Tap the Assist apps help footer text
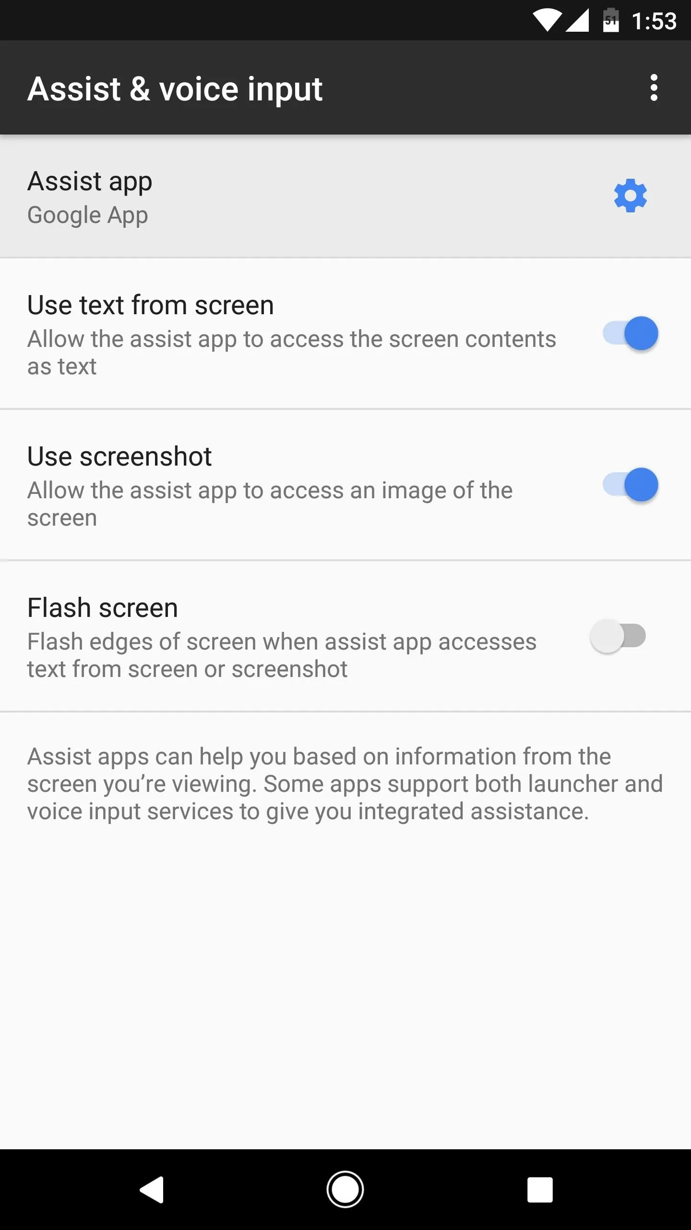Viewport: 691px width, 1230px height. (x=345, y=784)
